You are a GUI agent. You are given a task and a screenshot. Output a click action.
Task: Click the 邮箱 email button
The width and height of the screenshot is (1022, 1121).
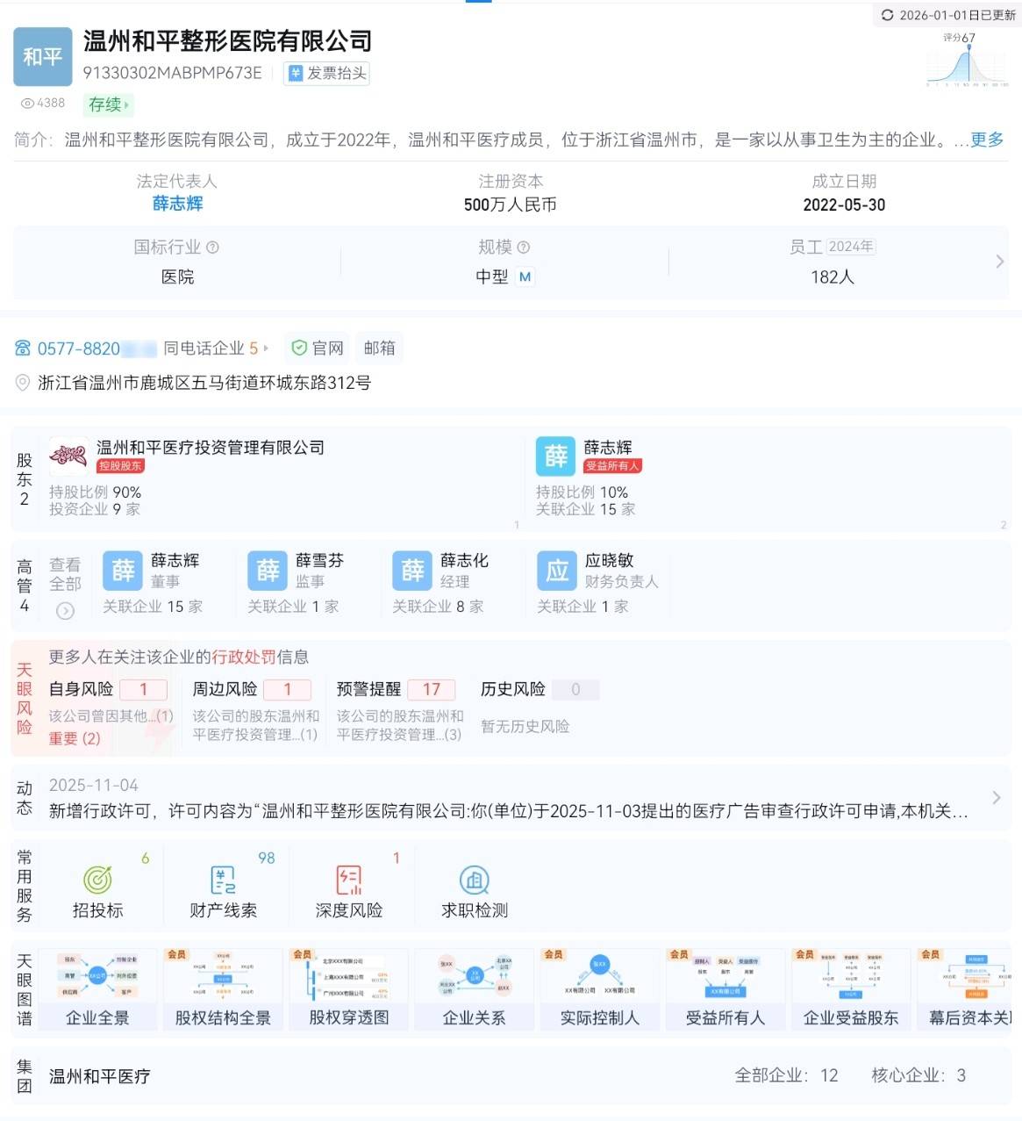pyautogui.click(x=379, y=348)
